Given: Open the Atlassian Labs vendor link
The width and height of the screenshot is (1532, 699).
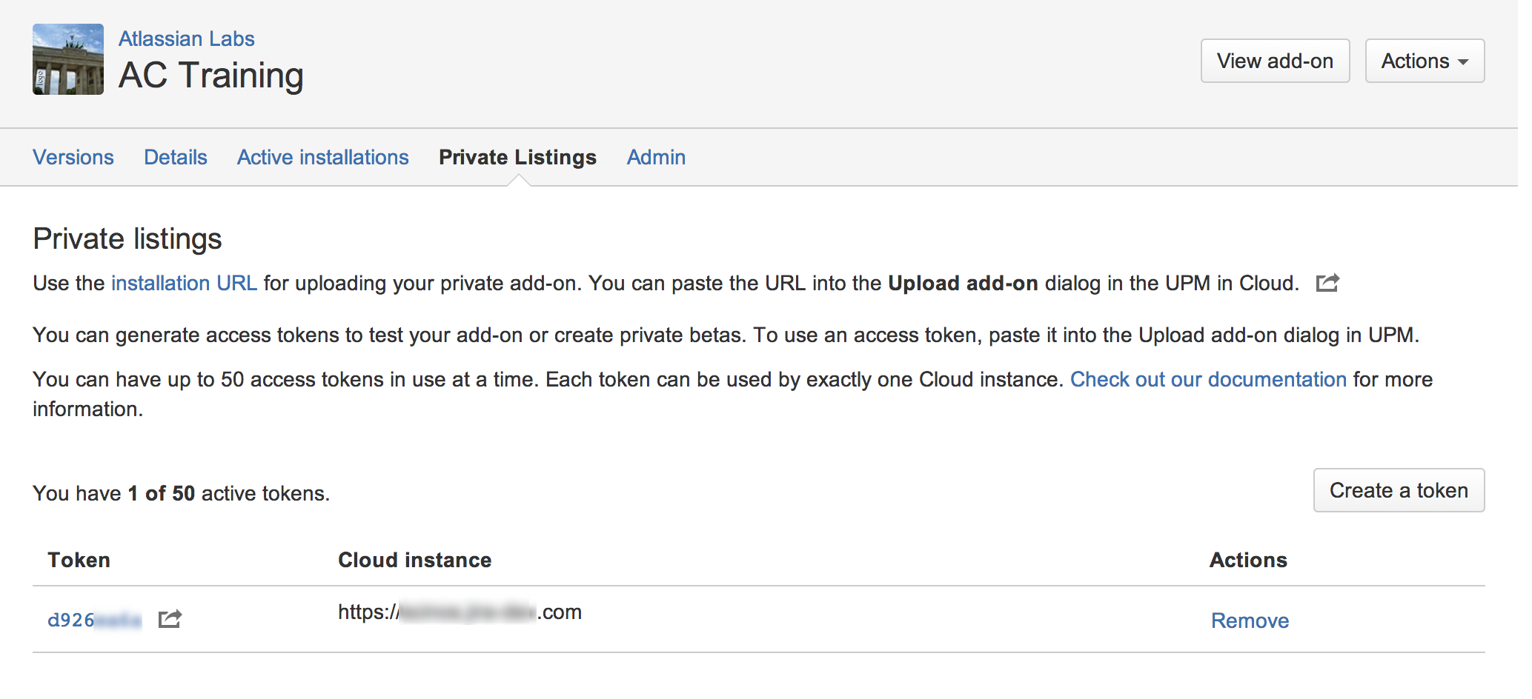Looking at the screenshot, I should click(x=186, y=39).
